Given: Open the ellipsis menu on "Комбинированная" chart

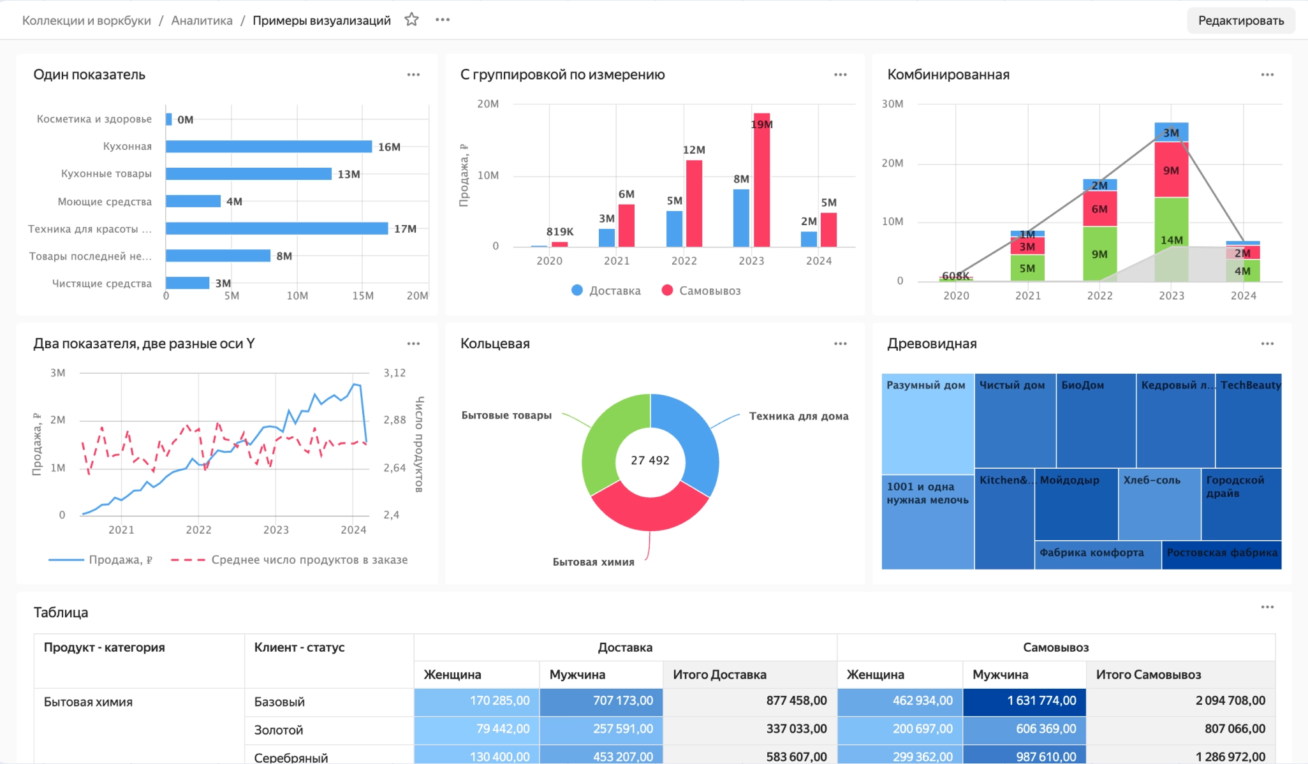Looking at the screenshot, I should click(x=1267, y=75).
